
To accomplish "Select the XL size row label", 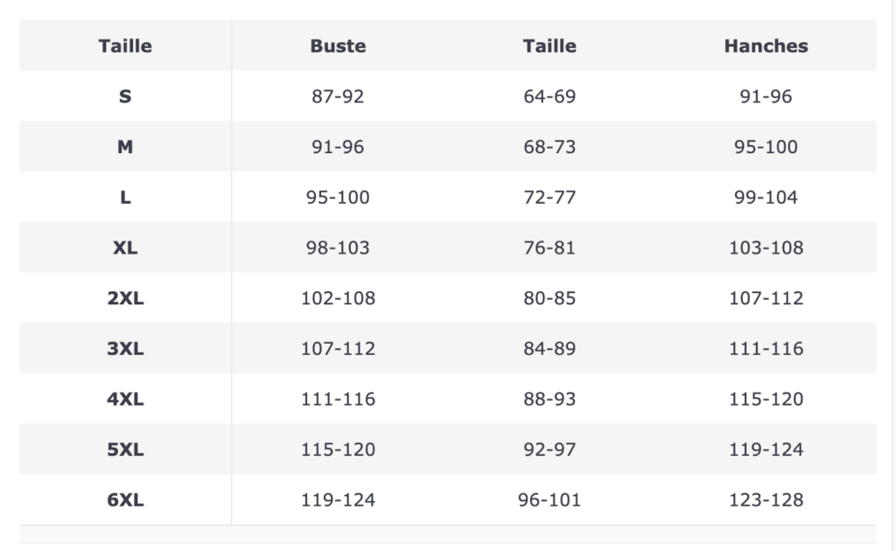I will [x=125, y=248].
